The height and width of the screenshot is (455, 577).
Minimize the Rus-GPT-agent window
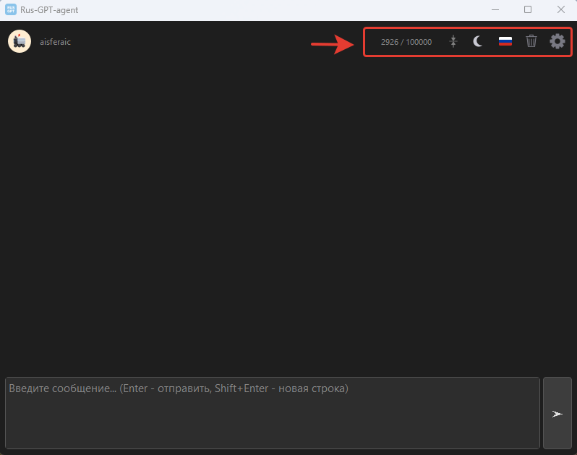[x=495, y=9]
